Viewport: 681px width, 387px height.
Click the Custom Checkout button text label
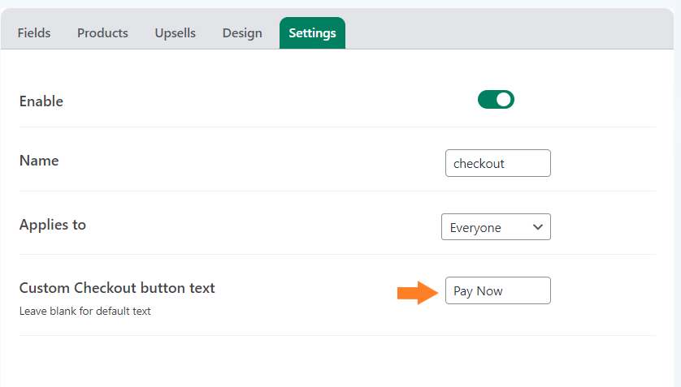coord(117,288)
